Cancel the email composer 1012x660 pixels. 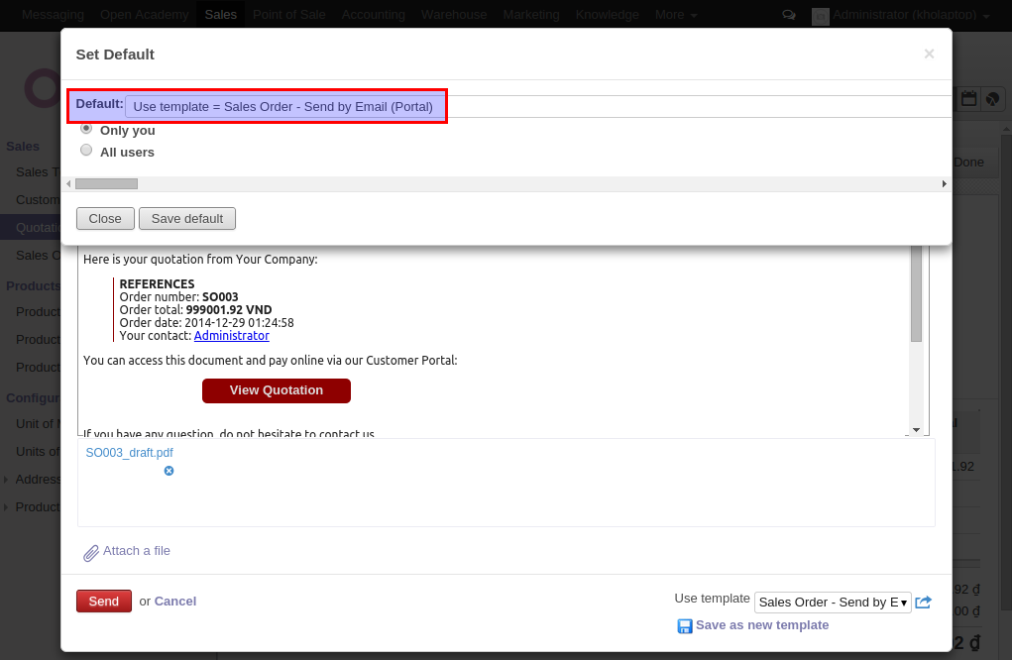click(x=174, y=602)
